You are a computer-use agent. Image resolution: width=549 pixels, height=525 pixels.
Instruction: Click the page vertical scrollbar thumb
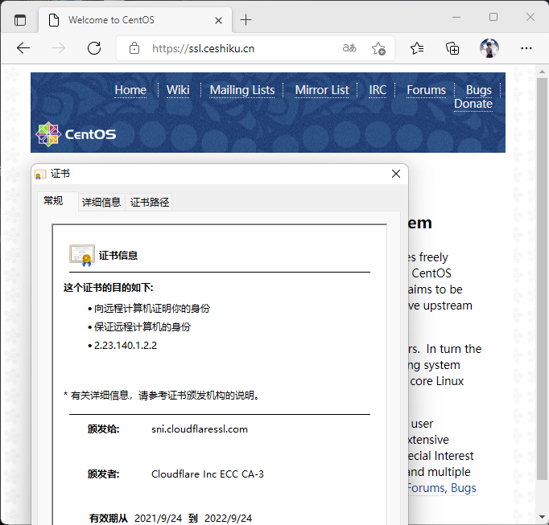[542, 279]
